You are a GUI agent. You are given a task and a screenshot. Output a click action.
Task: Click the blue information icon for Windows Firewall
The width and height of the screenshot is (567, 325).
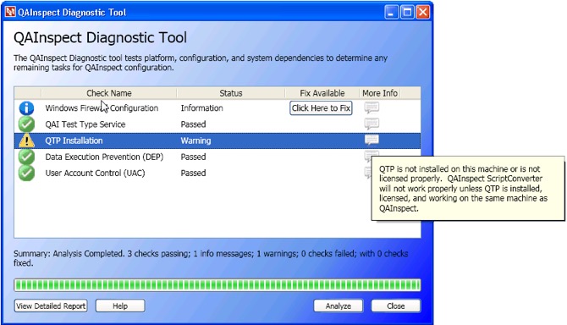click(26, 108)
